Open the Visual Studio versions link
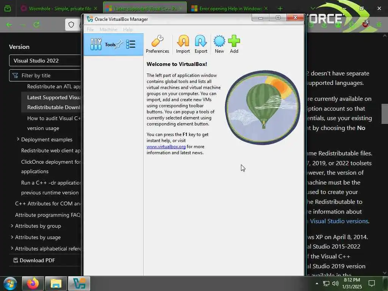Viewport: 388px width, 291px height. tap(339, 221)
